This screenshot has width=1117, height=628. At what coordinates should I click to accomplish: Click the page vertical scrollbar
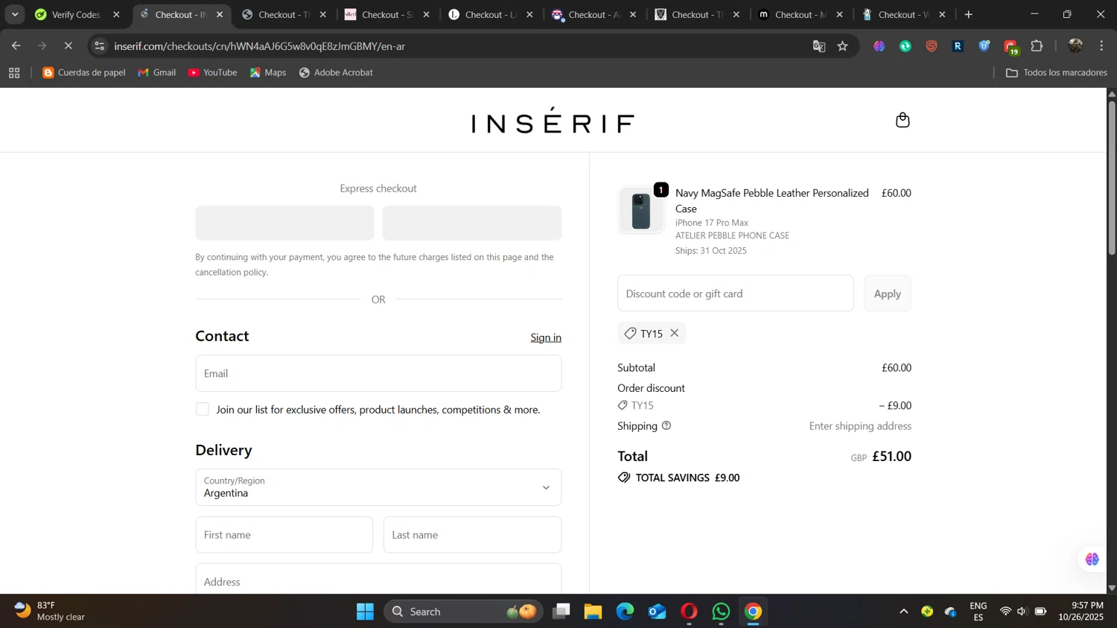click(x=1111, y=179)
